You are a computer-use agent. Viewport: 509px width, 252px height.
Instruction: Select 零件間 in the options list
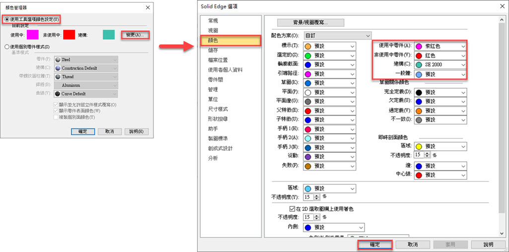point(216,80)
